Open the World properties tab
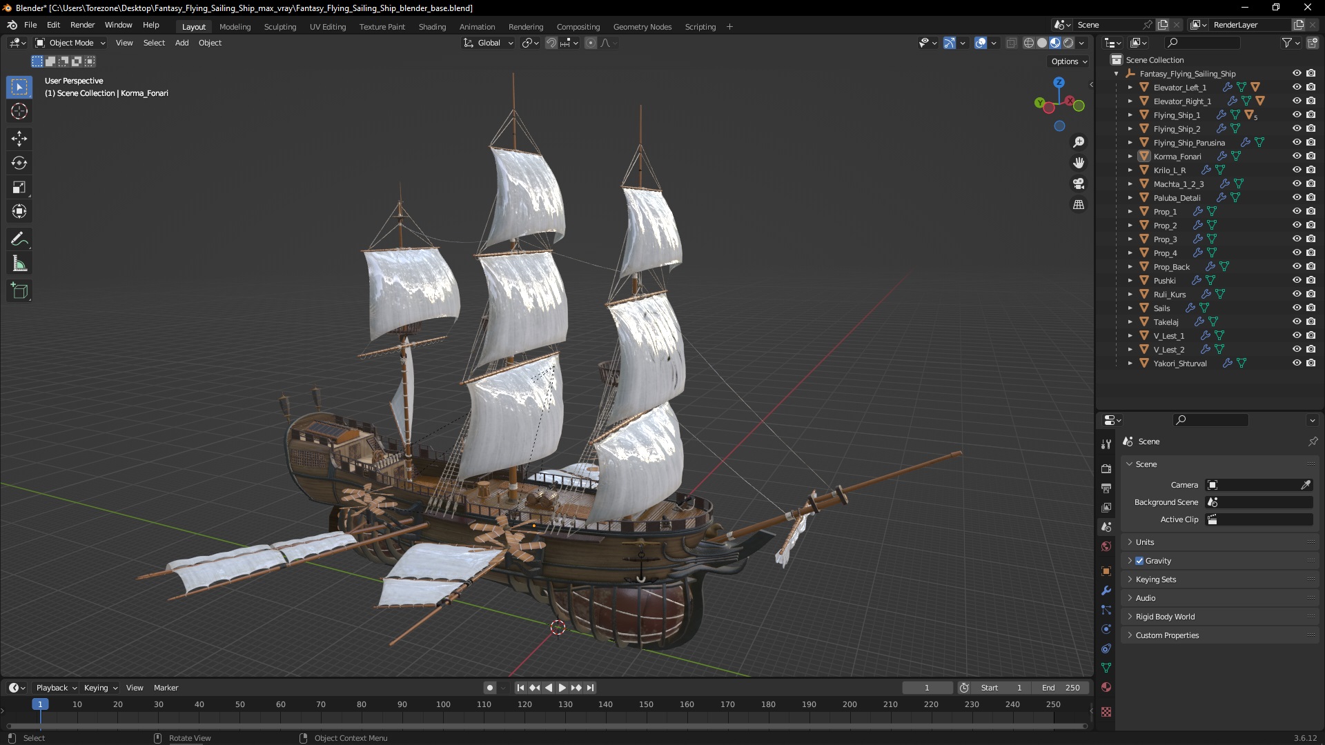1325x745 pixels. (x=1106, y=546)
